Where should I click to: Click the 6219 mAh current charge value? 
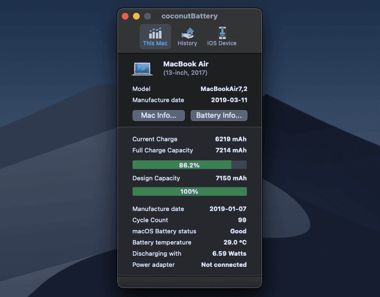[x=231, y=139]
